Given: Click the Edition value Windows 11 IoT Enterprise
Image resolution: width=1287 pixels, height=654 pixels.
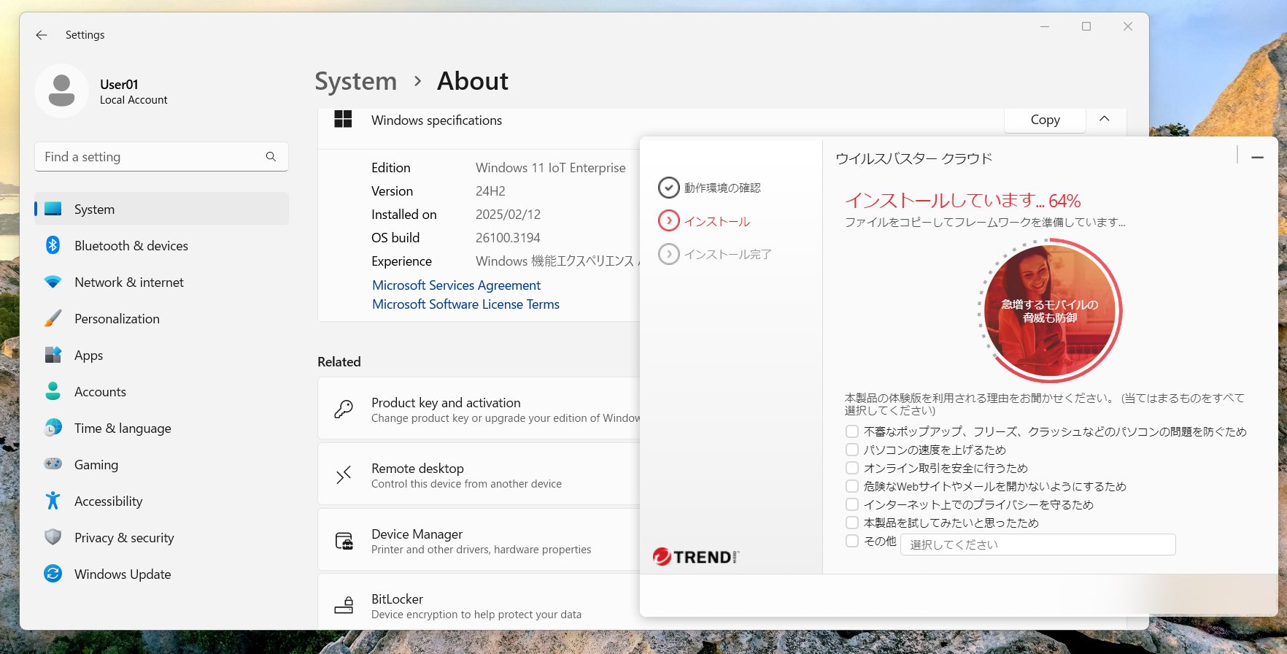Looking at the screenshot, I should click(x=550, y=168).
